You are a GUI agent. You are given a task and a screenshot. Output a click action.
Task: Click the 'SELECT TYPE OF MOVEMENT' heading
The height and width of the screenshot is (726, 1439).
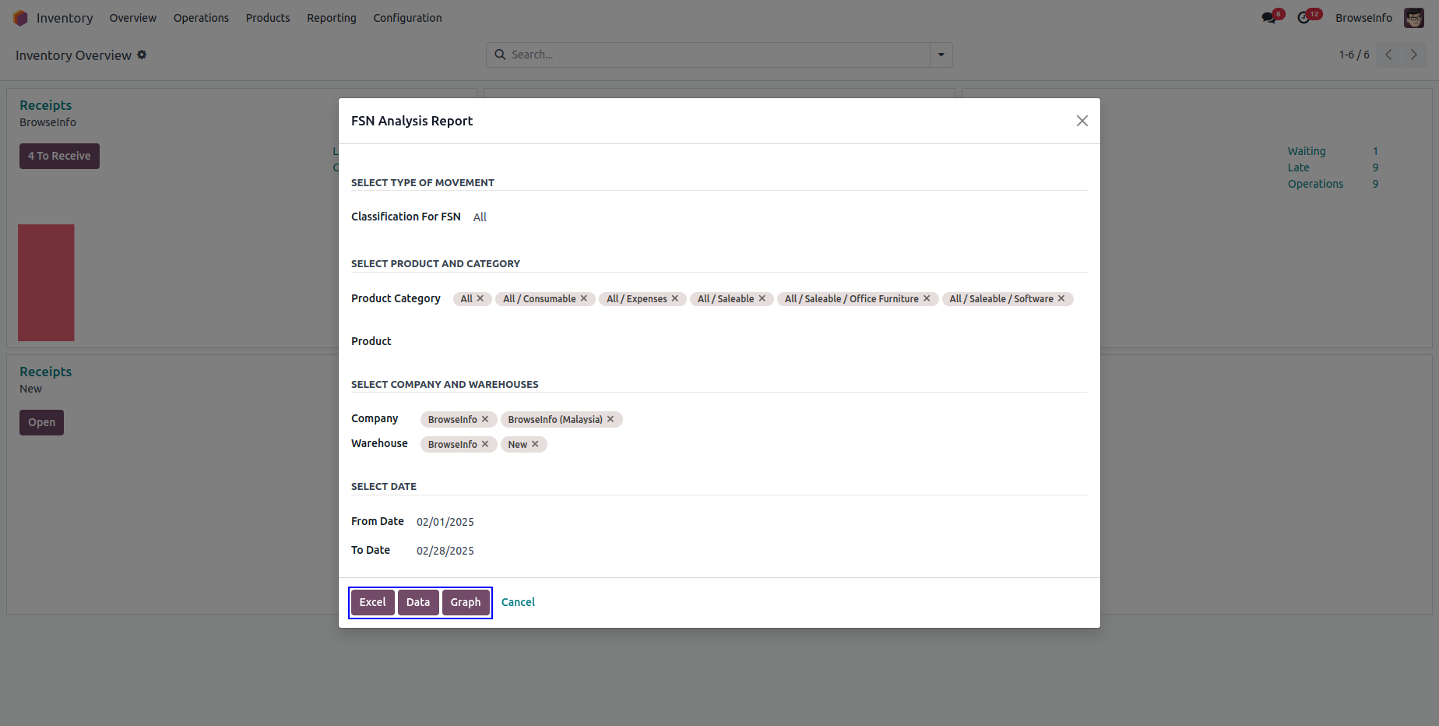423,183
